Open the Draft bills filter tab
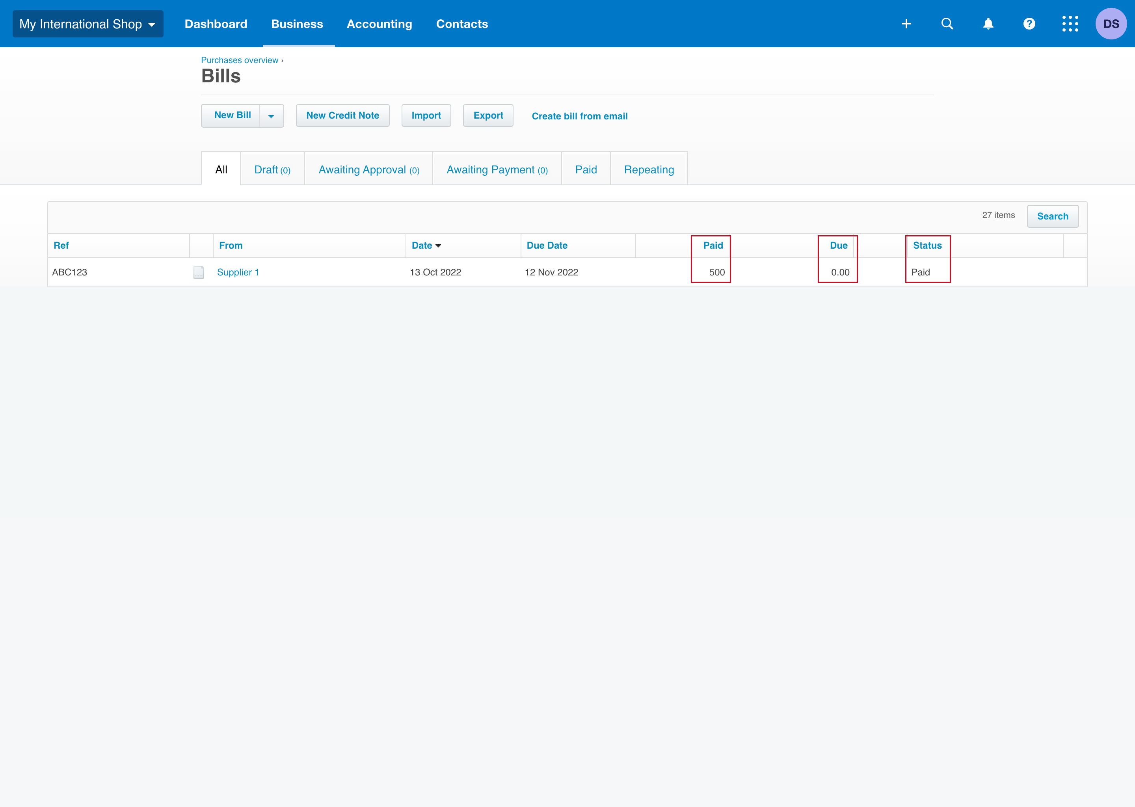 [272, 169]
